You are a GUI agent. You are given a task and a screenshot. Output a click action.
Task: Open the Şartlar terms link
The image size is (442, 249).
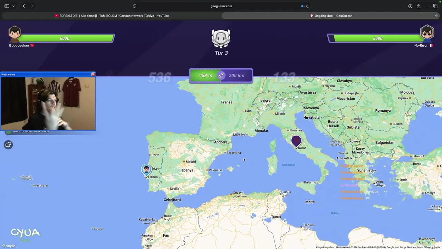tap(437, 247)
